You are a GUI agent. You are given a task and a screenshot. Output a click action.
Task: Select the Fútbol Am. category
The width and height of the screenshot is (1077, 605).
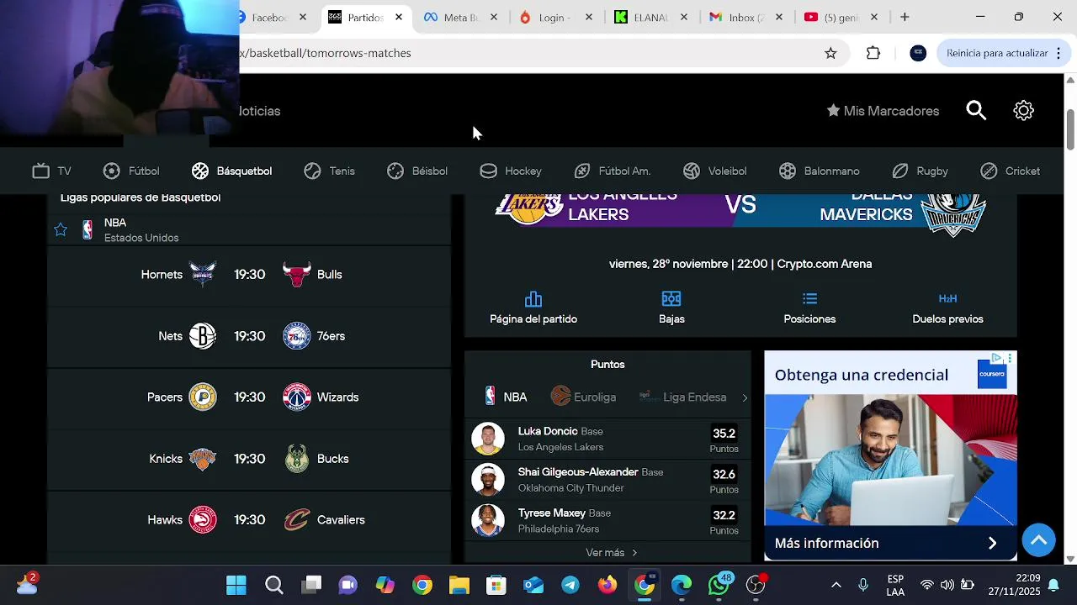(613, 171)
